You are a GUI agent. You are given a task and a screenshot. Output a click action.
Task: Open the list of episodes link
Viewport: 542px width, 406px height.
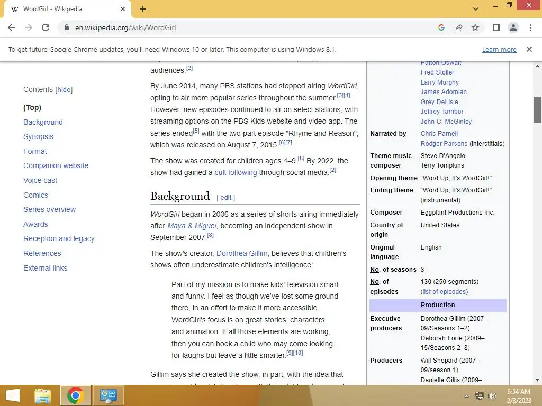click(x=444, y=292)
